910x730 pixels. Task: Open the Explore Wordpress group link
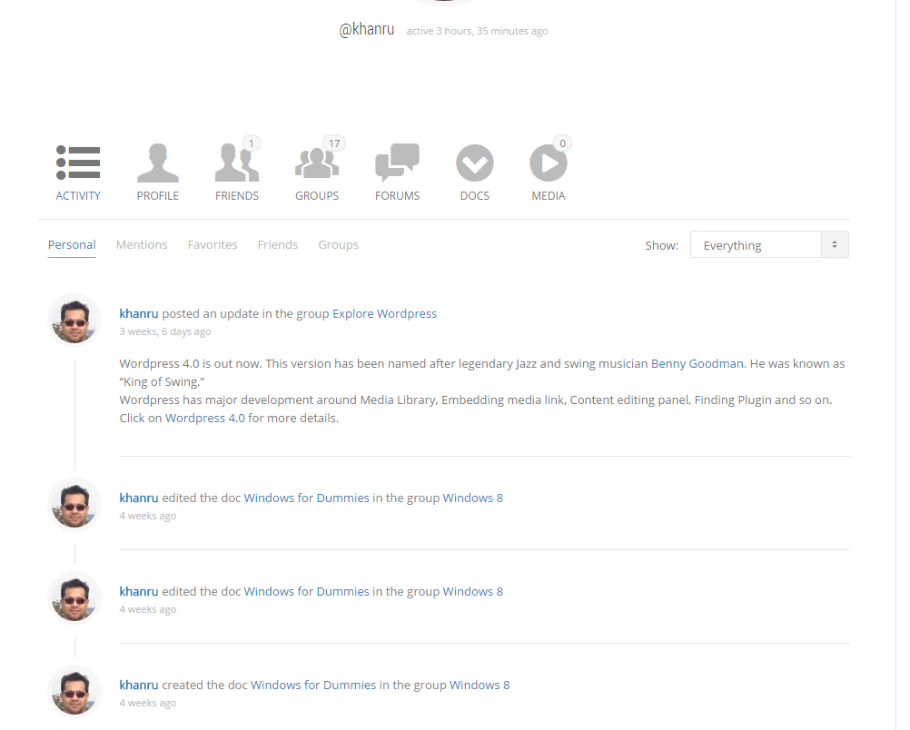click(x=384, y=313)
